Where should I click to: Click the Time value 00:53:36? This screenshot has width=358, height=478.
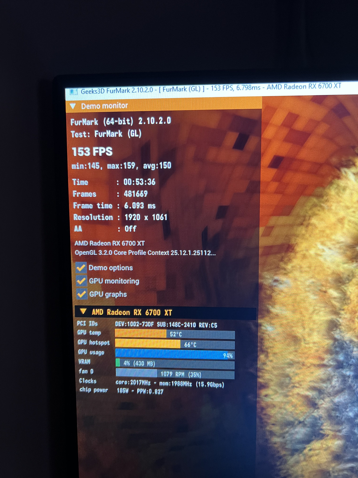pyautogui.click(x=139, y=182)
